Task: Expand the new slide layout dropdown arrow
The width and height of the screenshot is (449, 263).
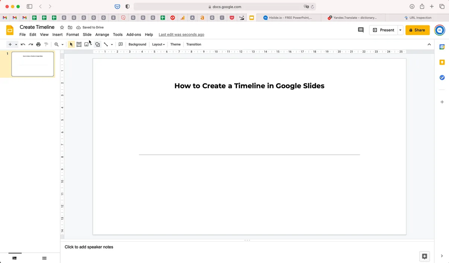Action: point(16,44)
